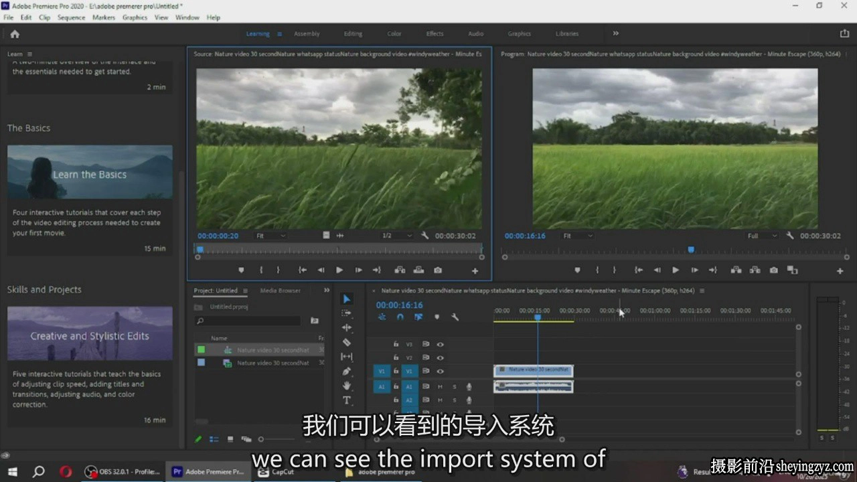Click Find bin icon beside search
The image size is (857, 482).
(x=315, y=321)
